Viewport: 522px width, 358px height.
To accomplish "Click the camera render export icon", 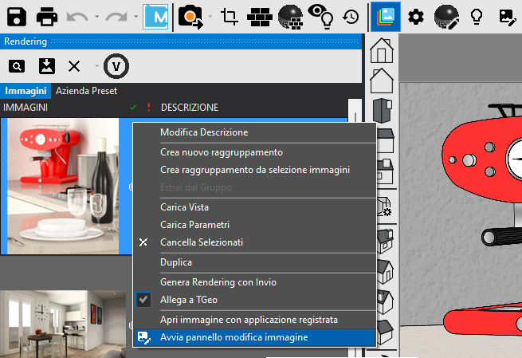I will point(190,18).
